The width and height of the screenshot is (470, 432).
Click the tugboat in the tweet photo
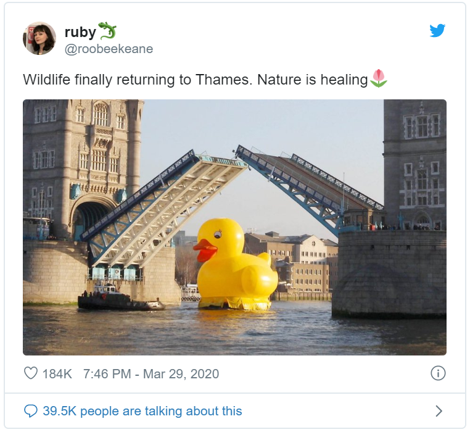pyautogui.click(x=120, y=298)
